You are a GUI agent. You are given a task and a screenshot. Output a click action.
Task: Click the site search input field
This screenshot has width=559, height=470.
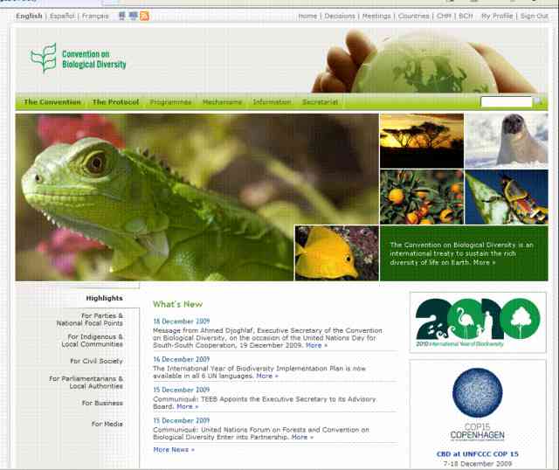tap(507, 102)
